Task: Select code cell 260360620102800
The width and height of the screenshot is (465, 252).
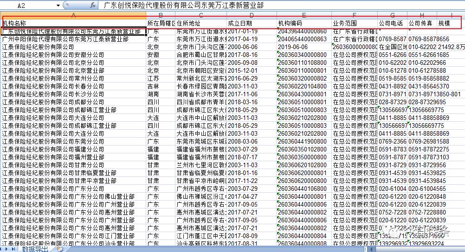Action: pos(304,165)
